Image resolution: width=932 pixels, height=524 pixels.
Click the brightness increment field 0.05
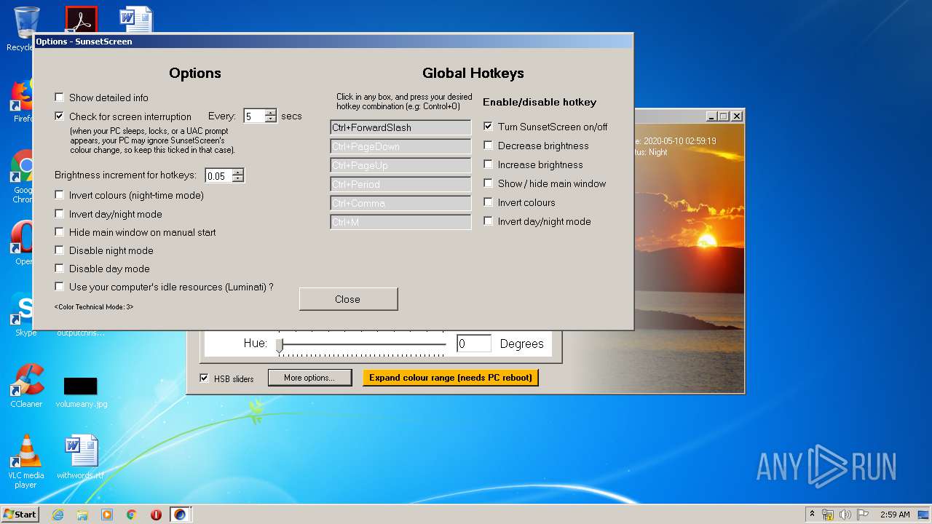point(218,176)
